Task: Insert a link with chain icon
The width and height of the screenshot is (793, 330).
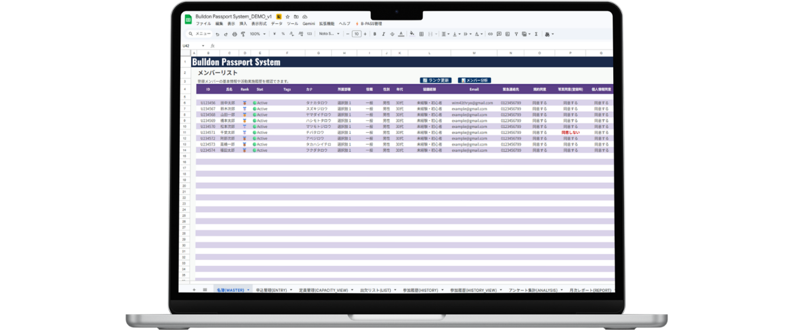Action: [x=490, y=34]
